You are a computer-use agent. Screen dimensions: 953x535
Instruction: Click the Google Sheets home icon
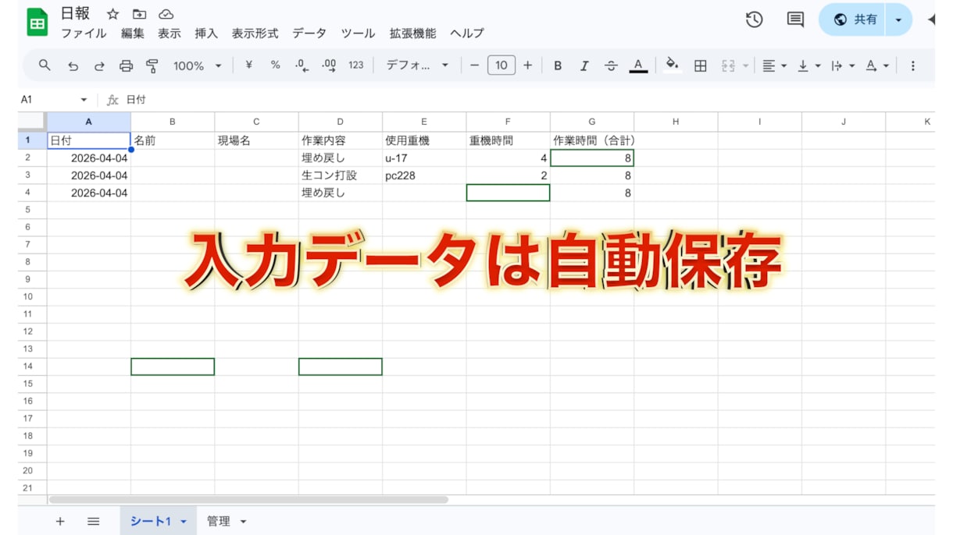click(37, 23)
